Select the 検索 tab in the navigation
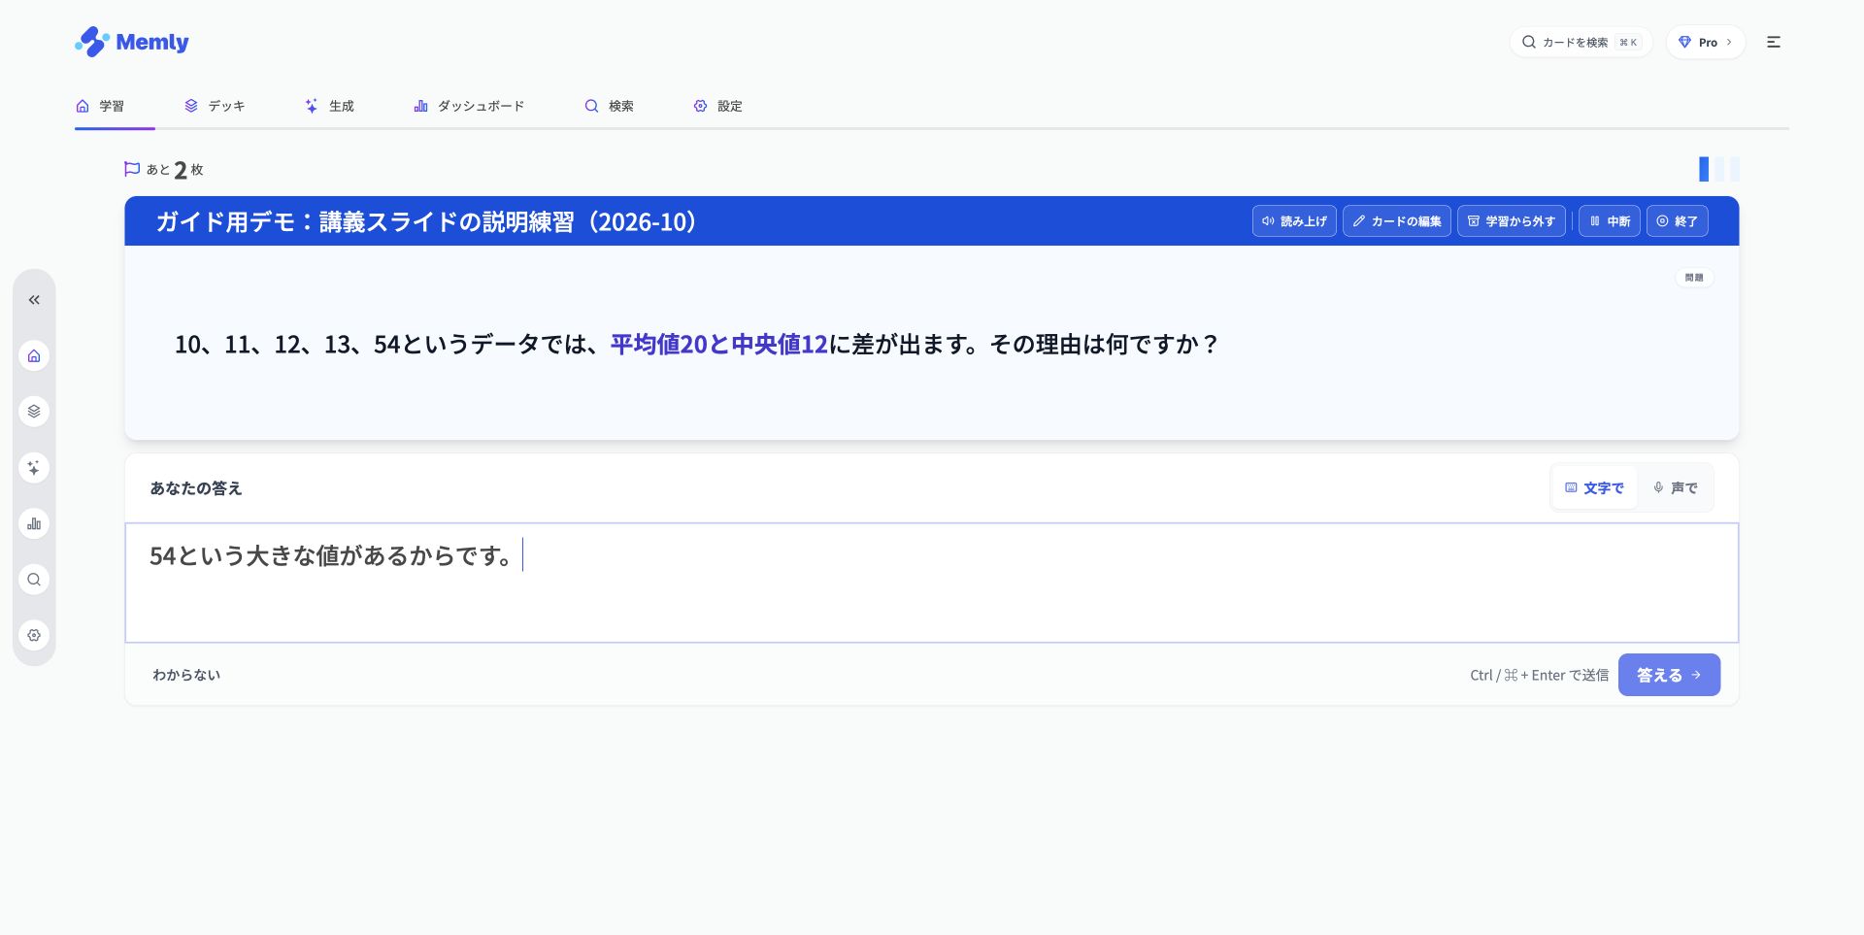1864x935 pixels. click(609, 106)
